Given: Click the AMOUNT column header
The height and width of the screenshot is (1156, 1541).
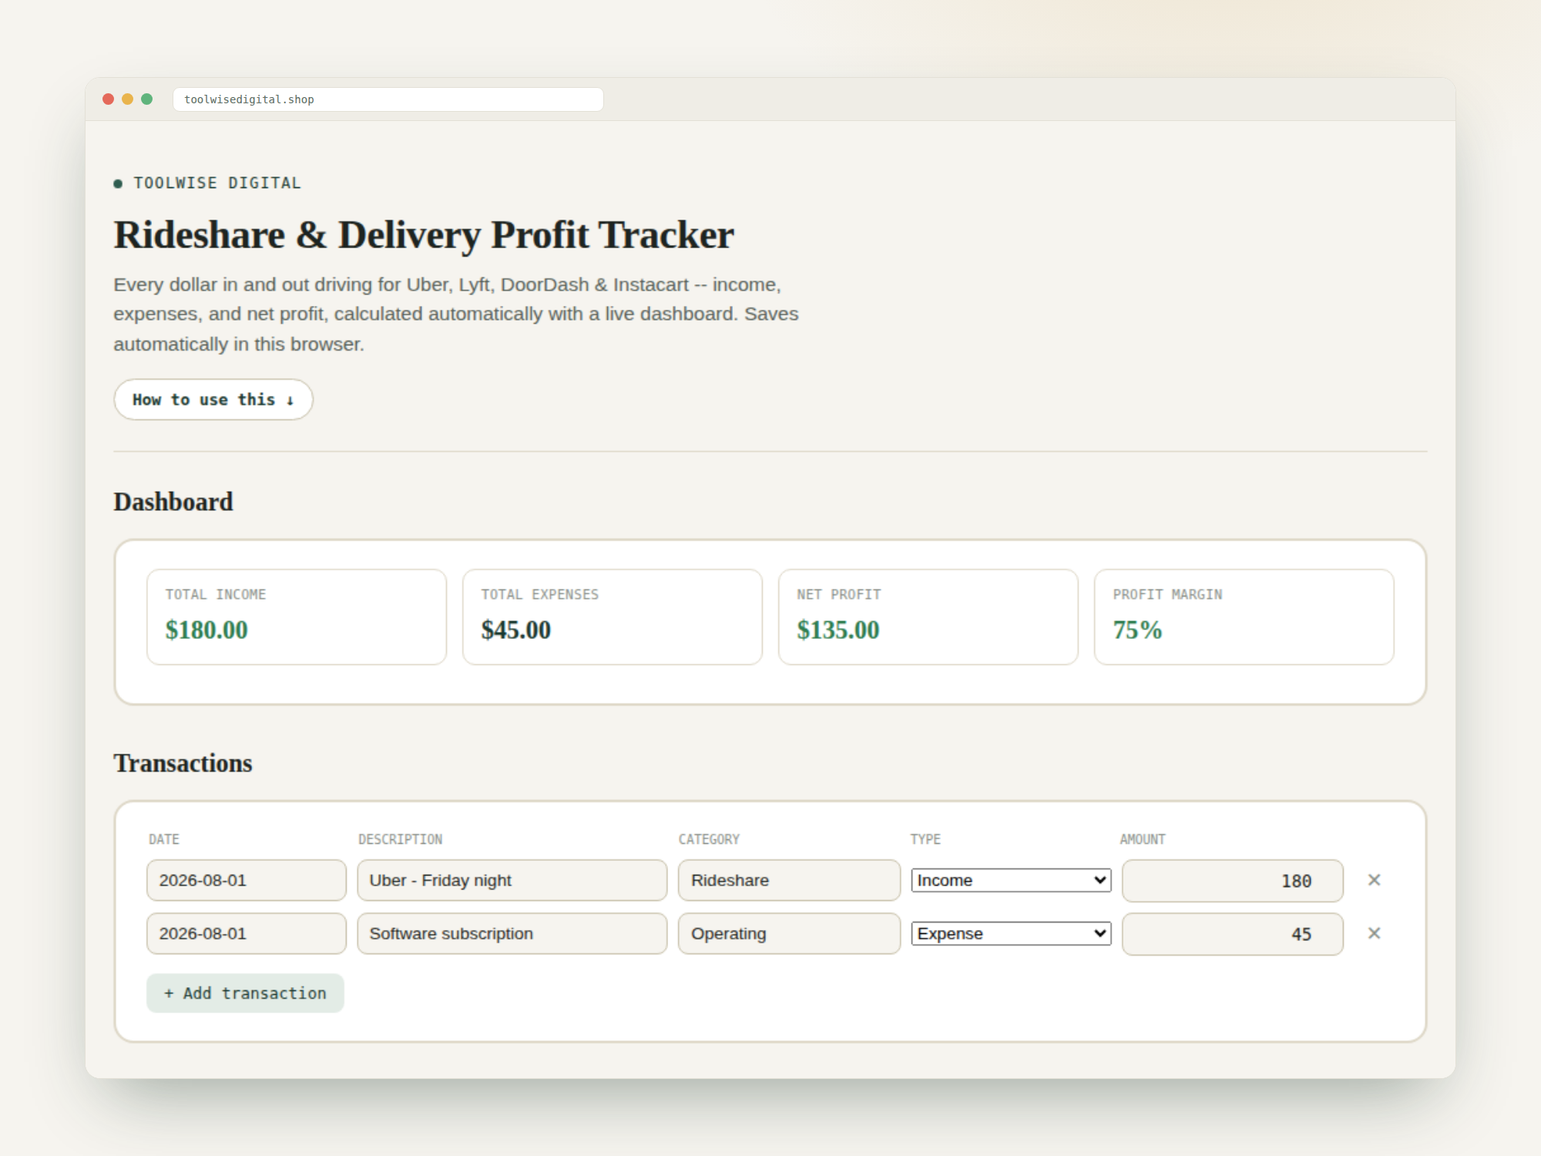Looking at the screenshot, I should [1143, 839].
